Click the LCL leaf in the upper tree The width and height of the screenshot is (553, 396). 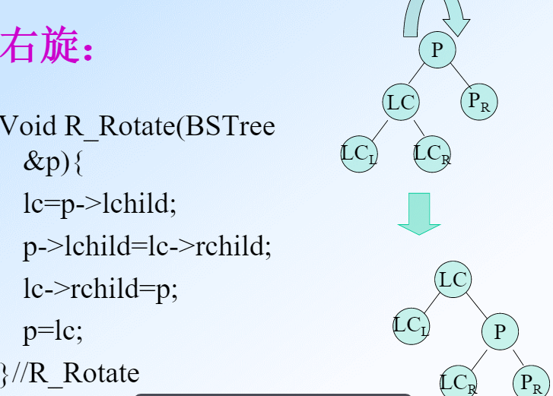359,154
